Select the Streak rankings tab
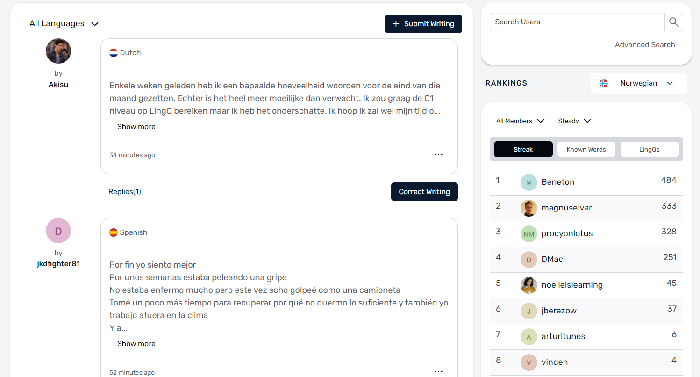 pyautogui.click(x=523, y=150)
